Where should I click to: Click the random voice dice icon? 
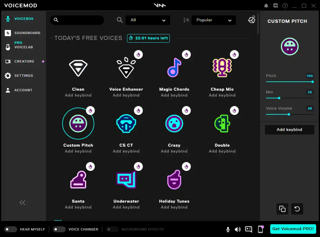click(x=252, y=20)
